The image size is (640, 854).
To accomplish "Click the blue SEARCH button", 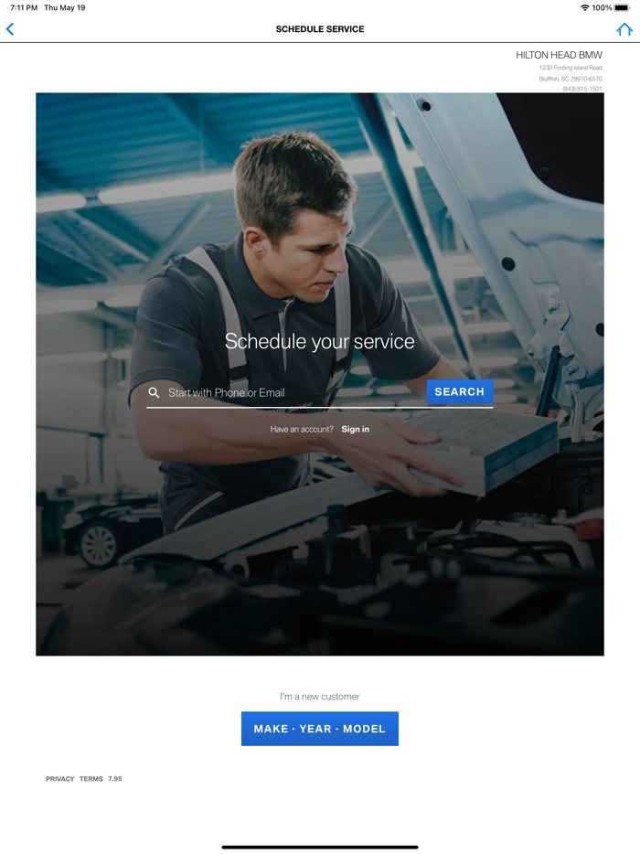I will 460,391.
